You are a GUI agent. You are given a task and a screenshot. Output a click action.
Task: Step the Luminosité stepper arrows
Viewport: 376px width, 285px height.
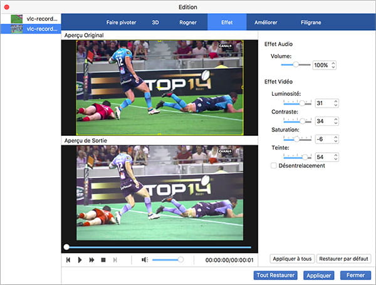336,103
